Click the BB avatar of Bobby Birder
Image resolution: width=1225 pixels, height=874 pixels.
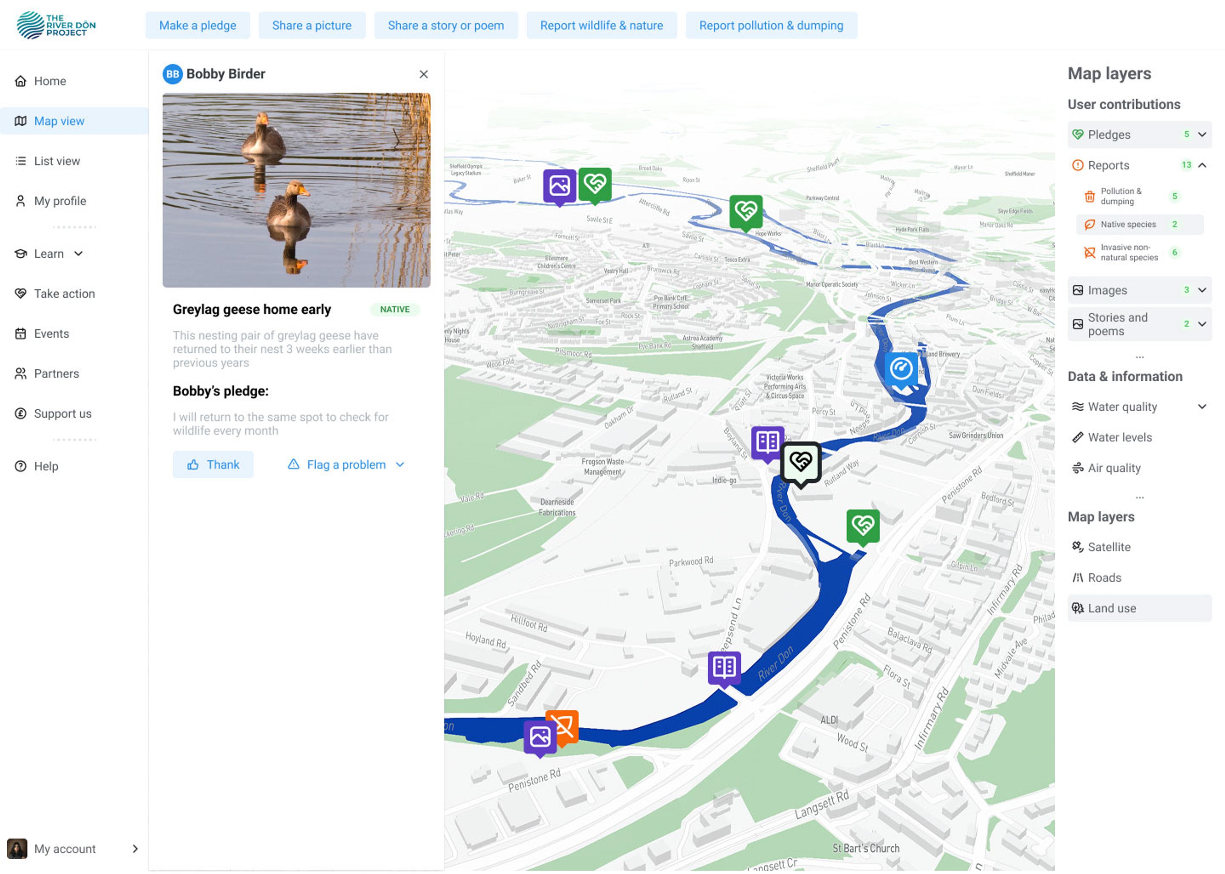coord(172,74)
